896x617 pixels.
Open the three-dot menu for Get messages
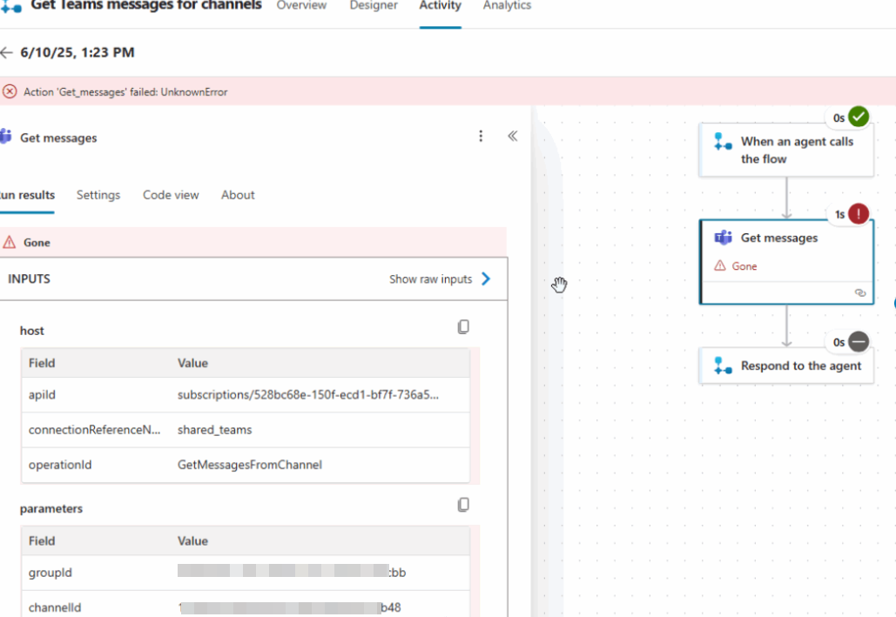pos(481,137)
